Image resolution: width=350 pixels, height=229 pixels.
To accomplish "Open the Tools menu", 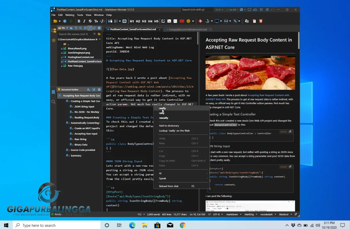I will click(80, 15).
